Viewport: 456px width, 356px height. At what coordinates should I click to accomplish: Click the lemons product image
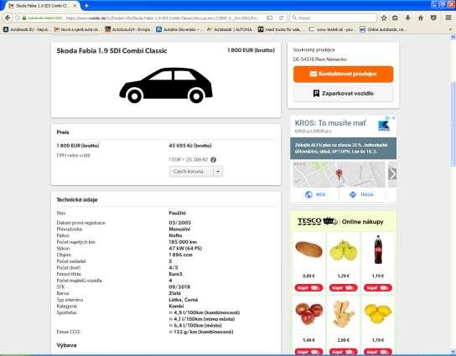coord(378,313)
